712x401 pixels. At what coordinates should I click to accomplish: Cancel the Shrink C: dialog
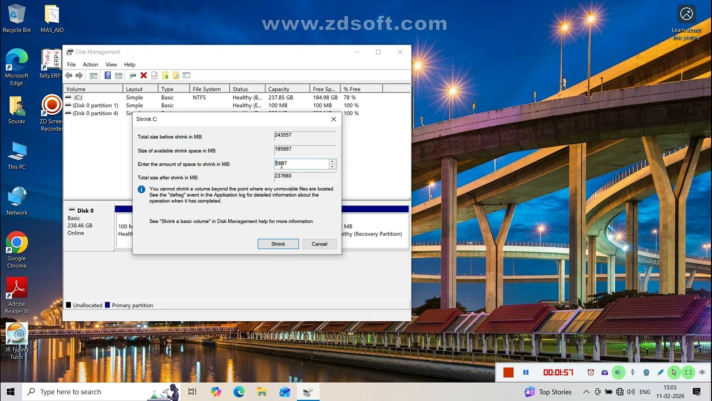(319, 244)
